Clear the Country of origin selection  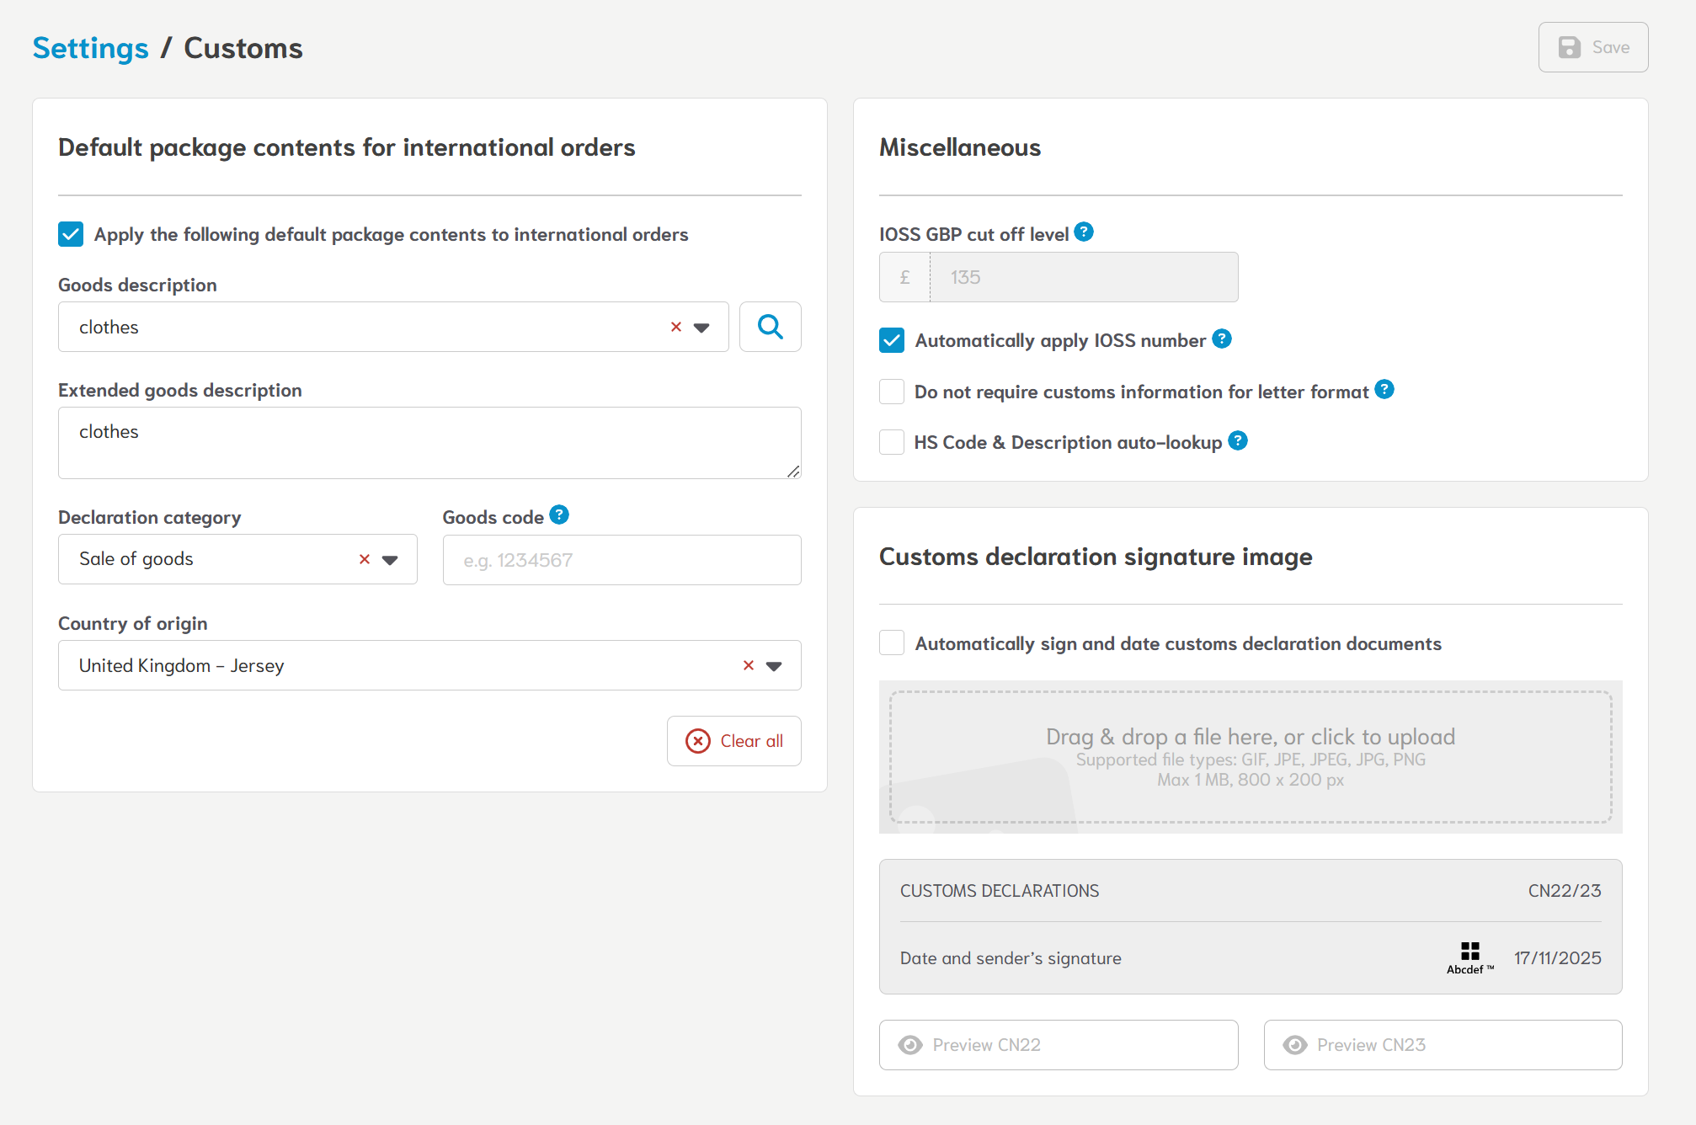(748, 665)
